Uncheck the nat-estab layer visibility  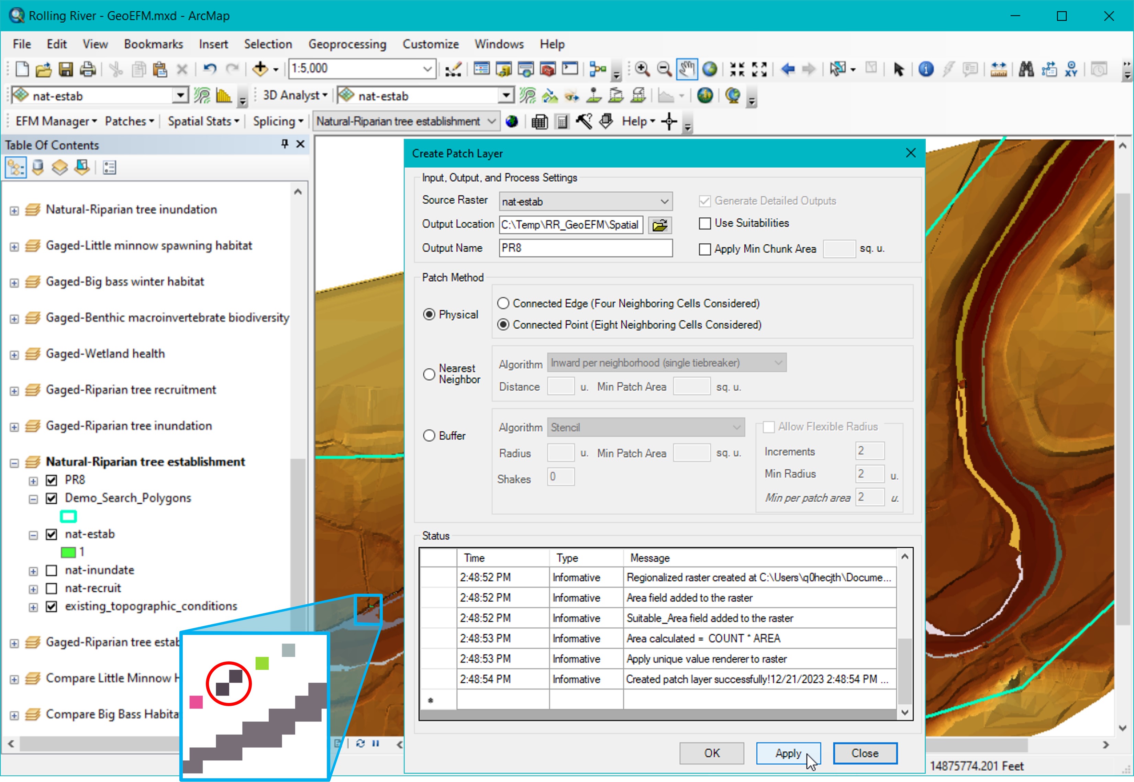pyautogui.click(x=52, y=534)
